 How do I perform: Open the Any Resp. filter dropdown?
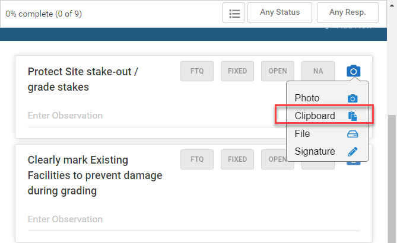(x=348, y=12)
